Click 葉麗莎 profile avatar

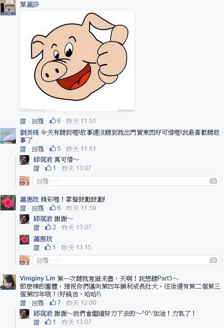point(8,7)
